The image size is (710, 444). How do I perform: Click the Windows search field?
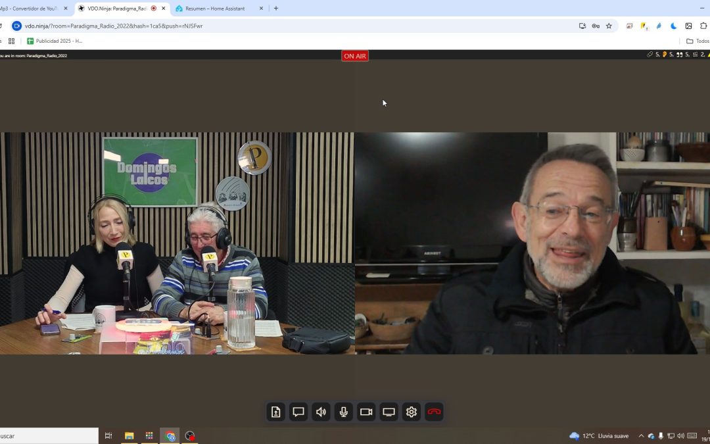point(46,435)
